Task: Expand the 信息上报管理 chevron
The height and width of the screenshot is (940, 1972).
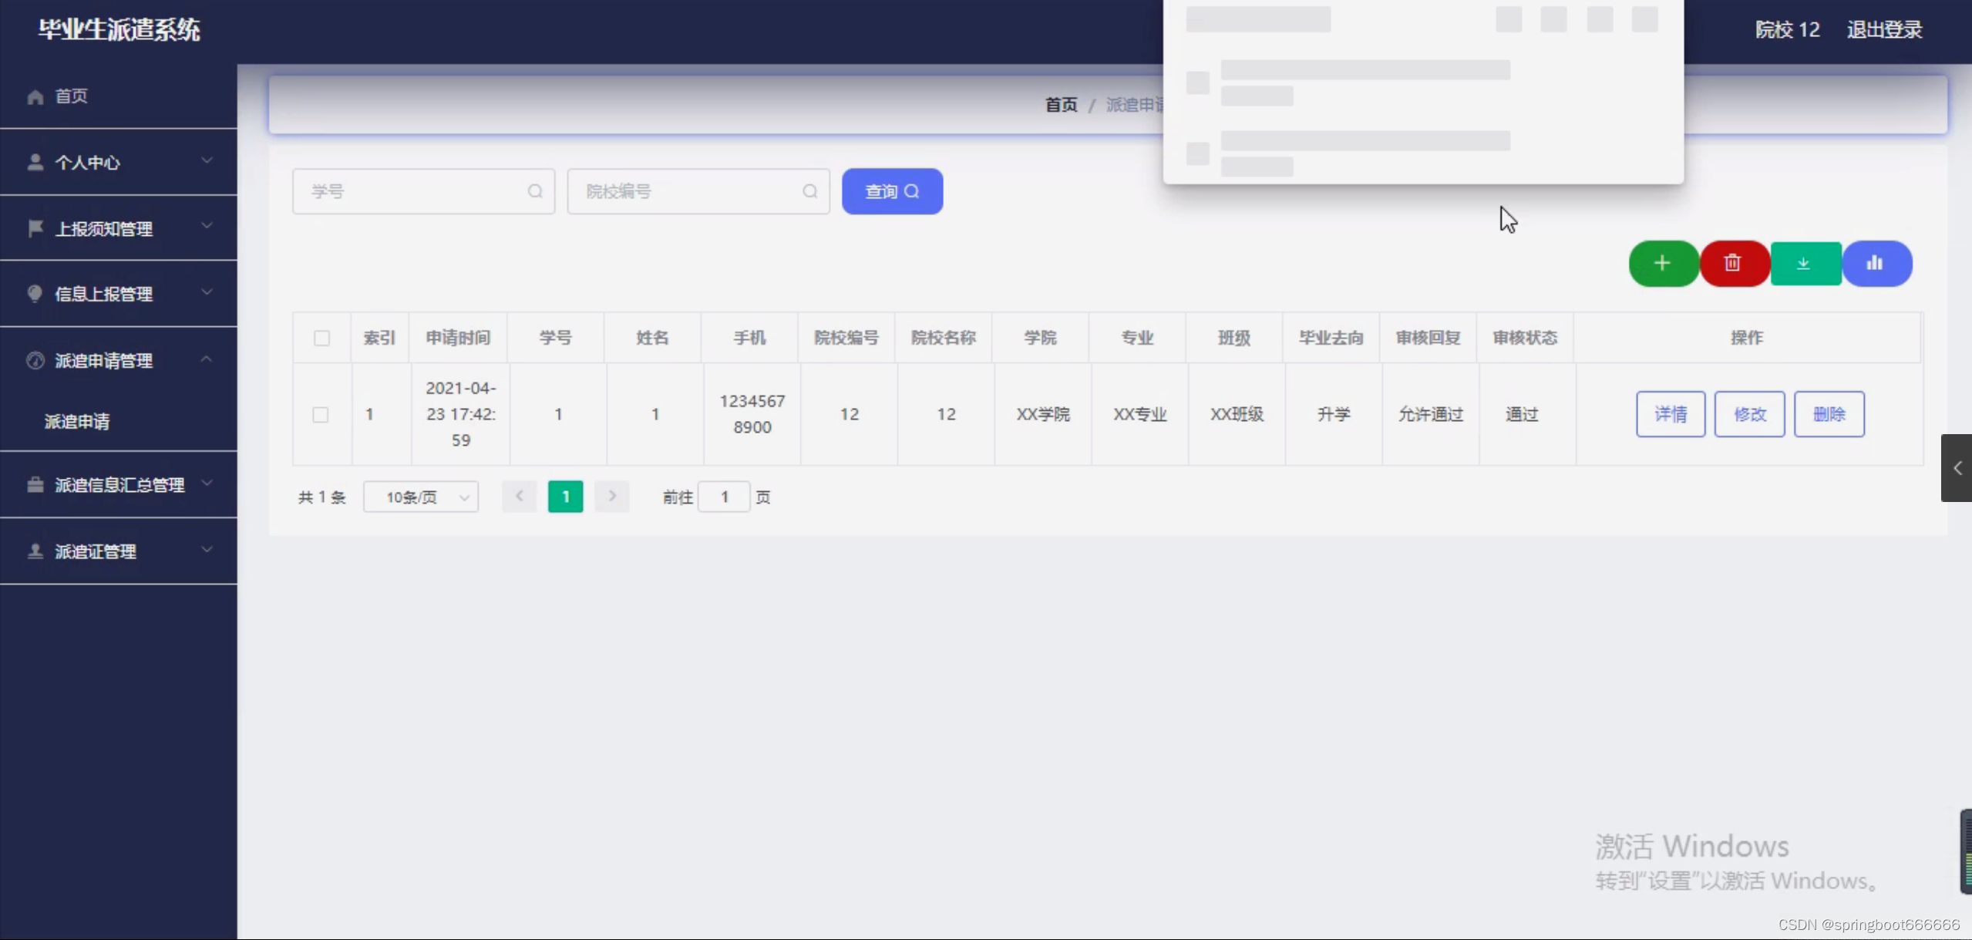Action: tap(207, 292)
